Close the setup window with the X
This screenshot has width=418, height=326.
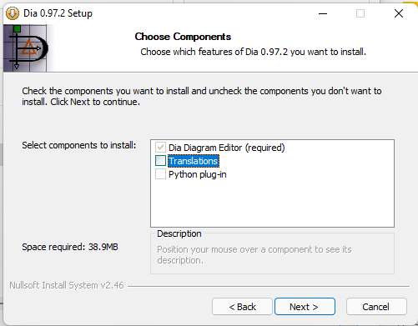pos(399,13)
